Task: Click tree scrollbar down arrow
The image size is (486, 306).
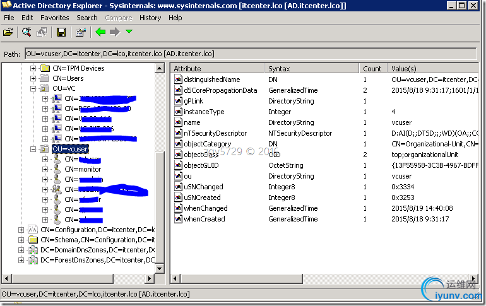Action: [159, 268]
